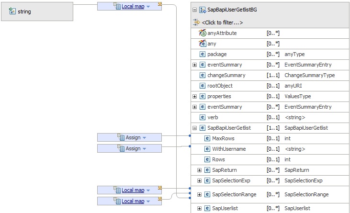Collapse the SapBapiUserGetlistBG root node
Image resolution: width=350 pixels, height=213 pixels.
(195, 10)
